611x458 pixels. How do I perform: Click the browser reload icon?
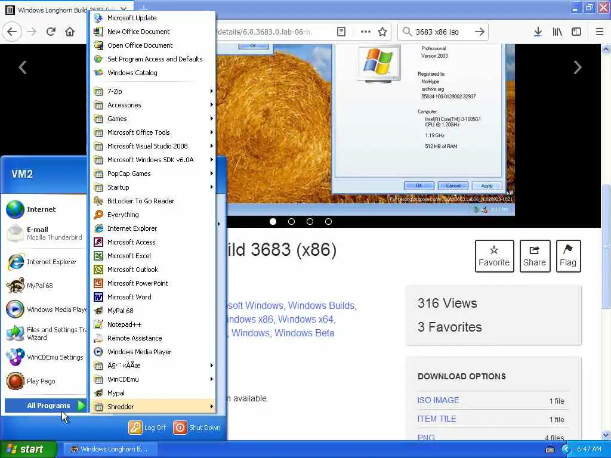(51, 32)
